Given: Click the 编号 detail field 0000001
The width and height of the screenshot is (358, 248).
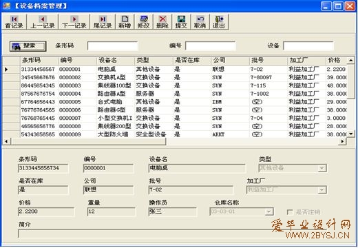Looking at the screenshot, I should click(x=108, y=168).
